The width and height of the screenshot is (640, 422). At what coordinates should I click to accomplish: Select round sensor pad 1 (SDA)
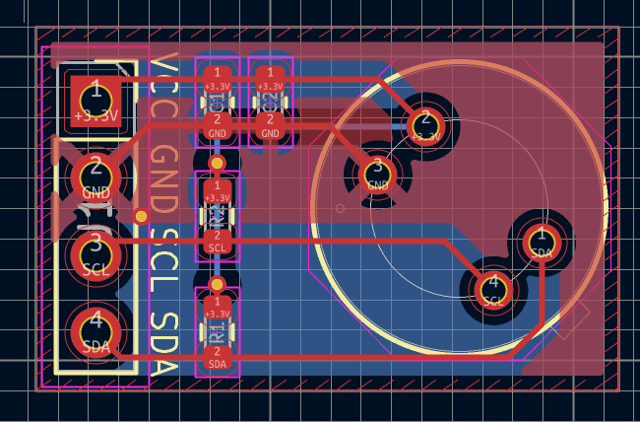(541, 242)
